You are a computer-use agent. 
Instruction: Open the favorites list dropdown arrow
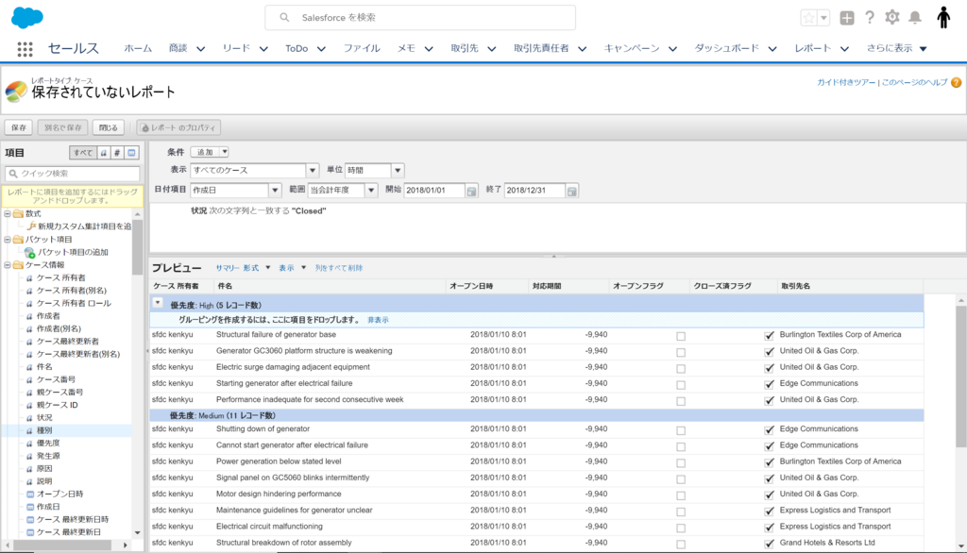pos(823,18)
